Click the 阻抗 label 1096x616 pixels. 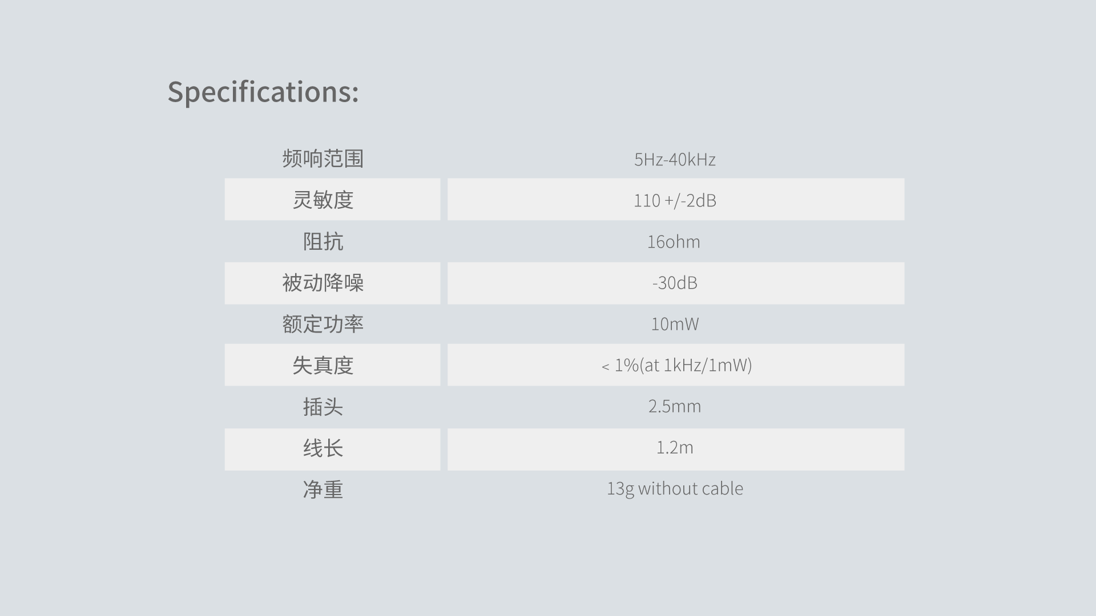(x=323, y=241)
